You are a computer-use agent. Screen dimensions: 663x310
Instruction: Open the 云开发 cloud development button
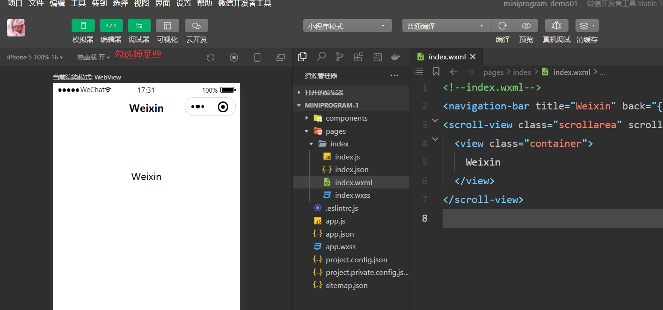(x=197, y=26)
